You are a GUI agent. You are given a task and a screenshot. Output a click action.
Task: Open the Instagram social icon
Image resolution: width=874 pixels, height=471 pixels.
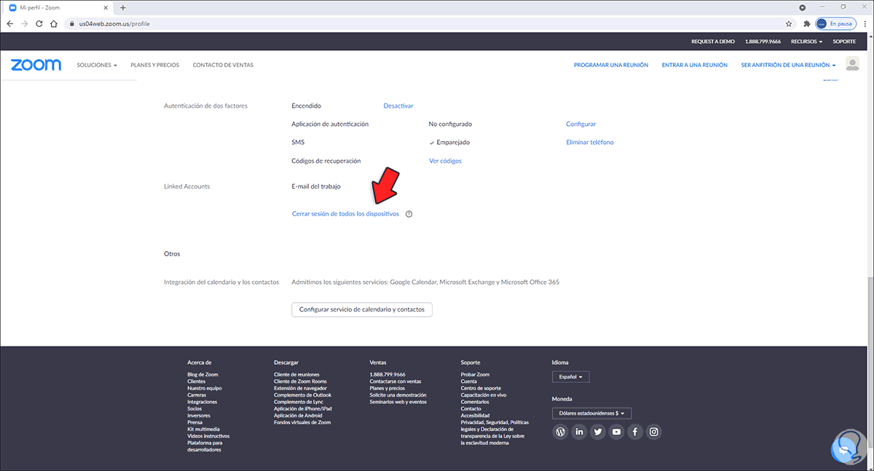(x=654, y=432)
